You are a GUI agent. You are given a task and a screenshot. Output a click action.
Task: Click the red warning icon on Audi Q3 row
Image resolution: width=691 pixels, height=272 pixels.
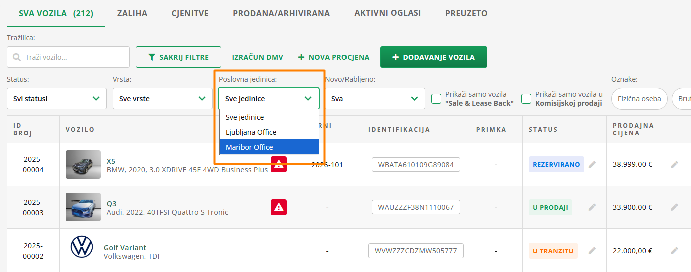(x=279, y=207)
